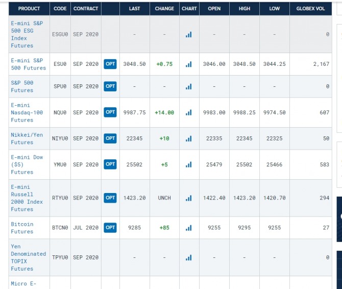Open chart icon in NIYU0 row
Screen dimensions: 342x289
point(189,139)
